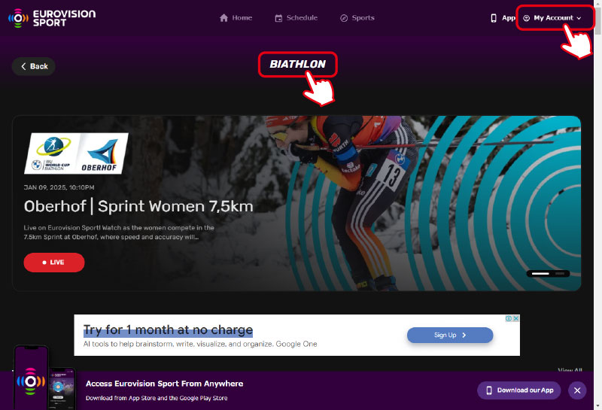
Task: Click the Sign Up ad button
Action: tap(450, 335)
